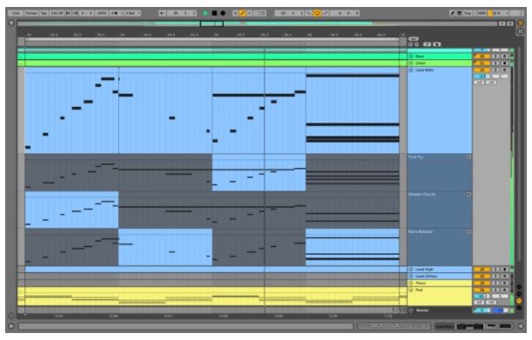532x340 pixels.
Task: Arm the Chair track for recording
Action: (x=504, y=63)
